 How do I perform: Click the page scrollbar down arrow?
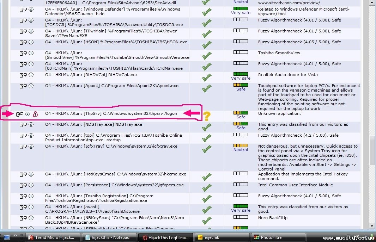click(x=372, y=226)
